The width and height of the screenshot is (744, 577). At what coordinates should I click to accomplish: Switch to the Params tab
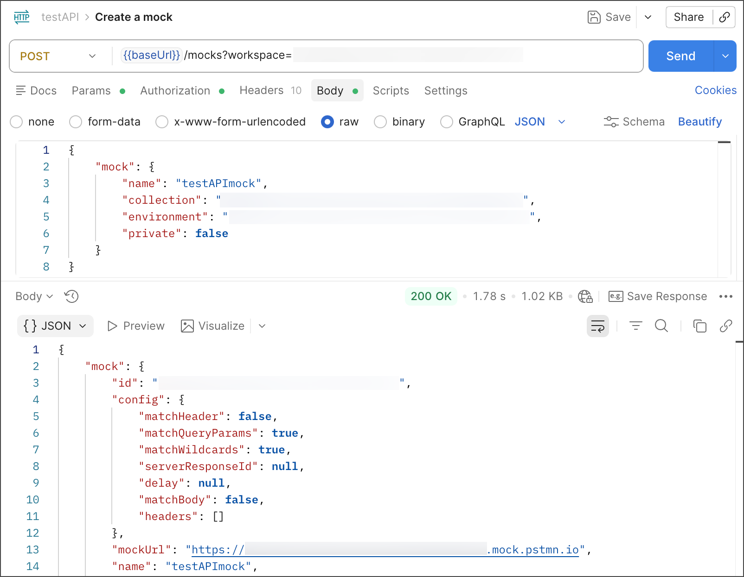[x=98, y=91]
